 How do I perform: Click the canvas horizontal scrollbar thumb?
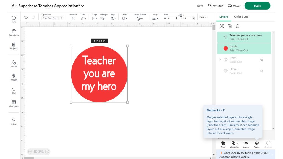(x=29, y=158)
